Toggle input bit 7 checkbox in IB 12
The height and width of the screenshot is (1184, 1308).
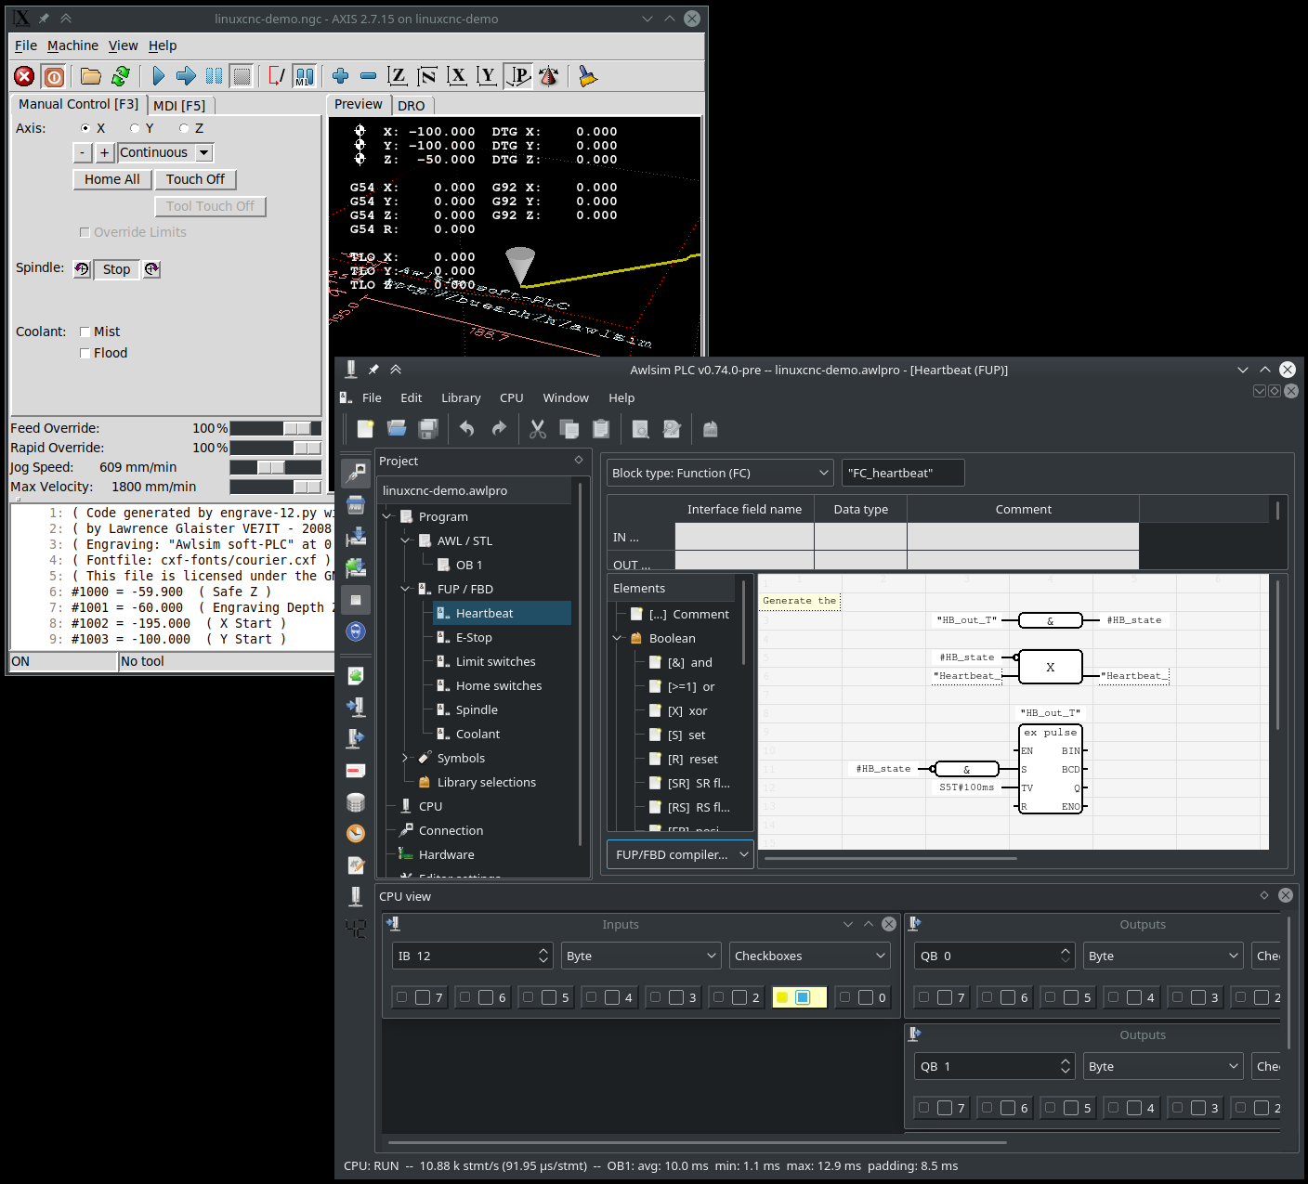click(x=423, y=997)
